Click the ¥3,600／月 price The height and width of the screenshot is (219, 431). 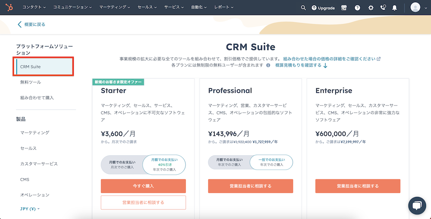(118, 134)
